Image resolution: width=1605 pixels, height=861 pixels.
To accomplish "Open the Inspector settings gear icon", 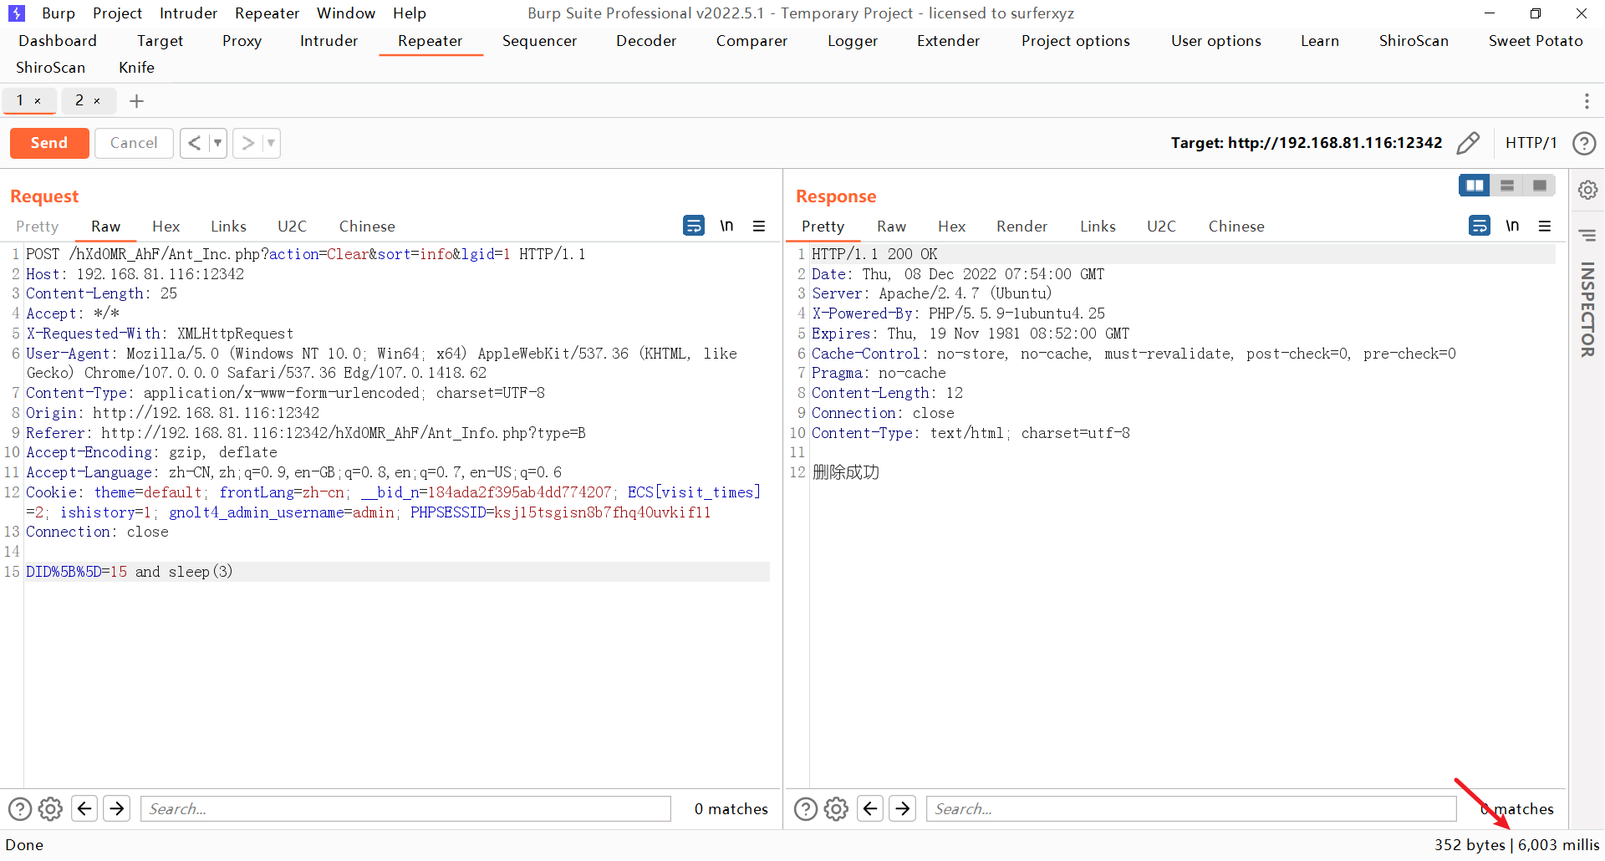I will (1587, 190).
